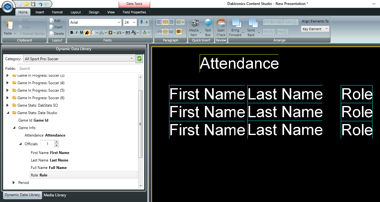Click the Fields search box

[x=79, y=69]
